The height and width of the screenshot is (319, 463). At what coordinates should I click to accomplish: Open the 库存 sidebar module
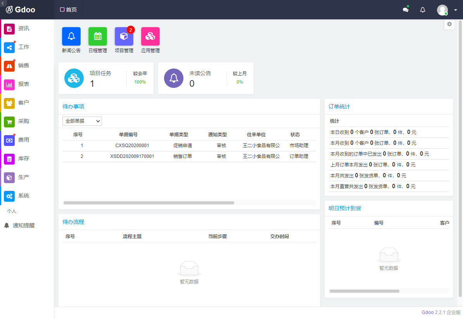pos(23,159)
